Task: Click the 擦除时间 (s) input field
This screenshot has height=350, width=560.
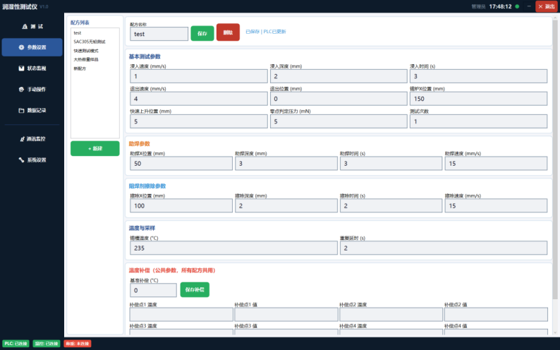Action: 391,206
